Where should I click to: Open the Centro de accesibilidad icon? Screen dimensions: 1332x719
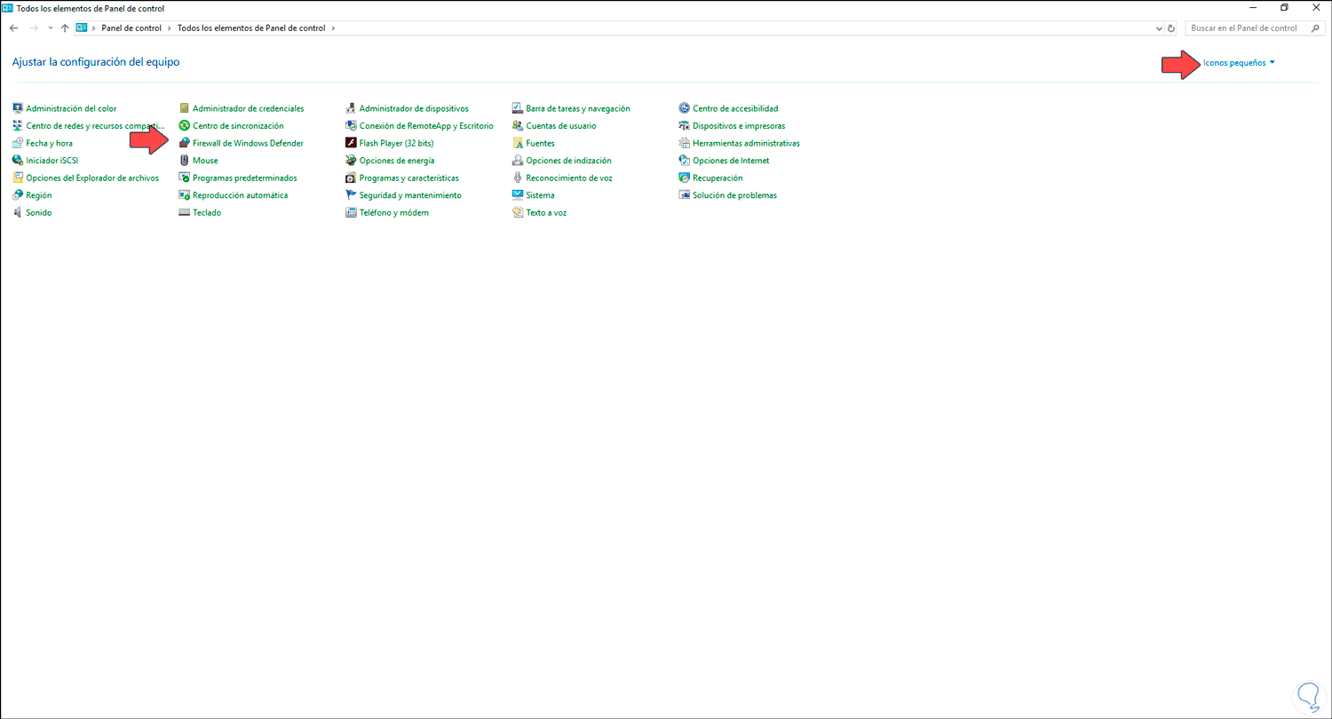click(x=685, y=108)
